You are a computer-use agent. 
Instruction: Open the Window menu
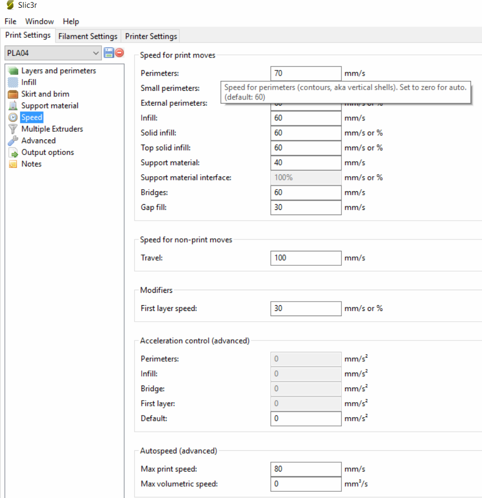[x=39, y=21]
